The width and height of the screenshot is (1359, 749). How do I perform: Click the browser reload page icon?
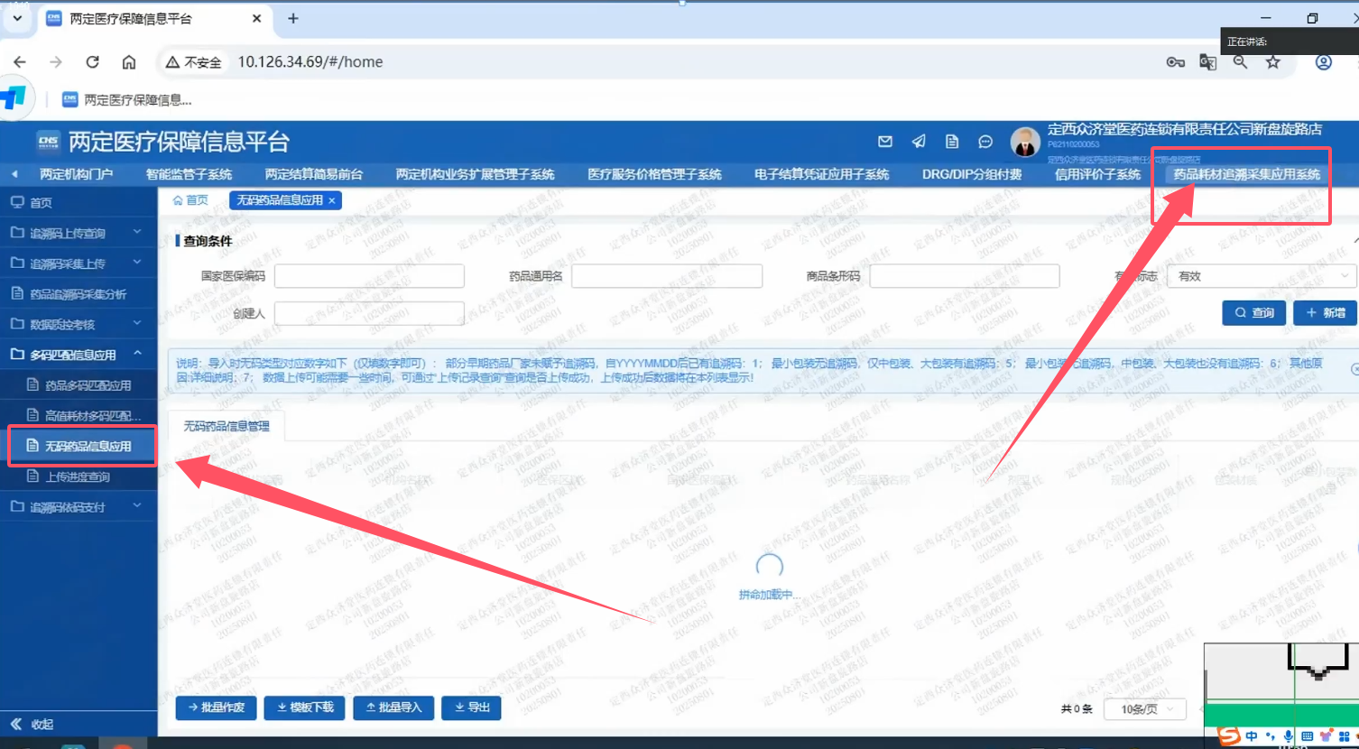[x=92, y=62]
